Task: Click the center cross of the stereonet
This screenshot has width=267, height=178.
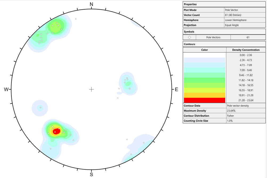Action: 91,89
